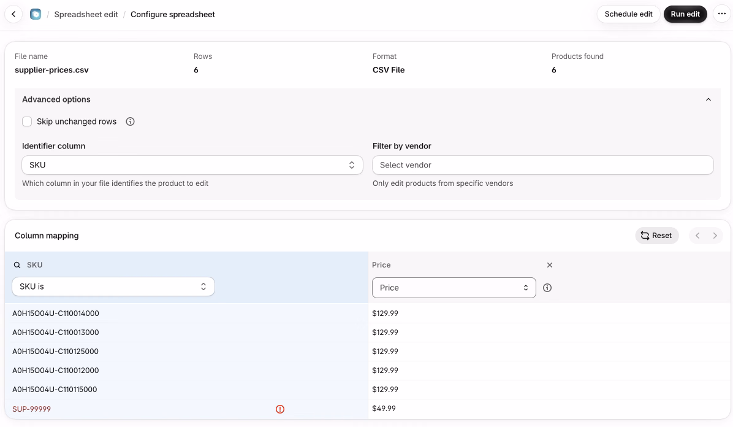Click Configure spreadsheet breadcrumb title

(x=172, y=15)
